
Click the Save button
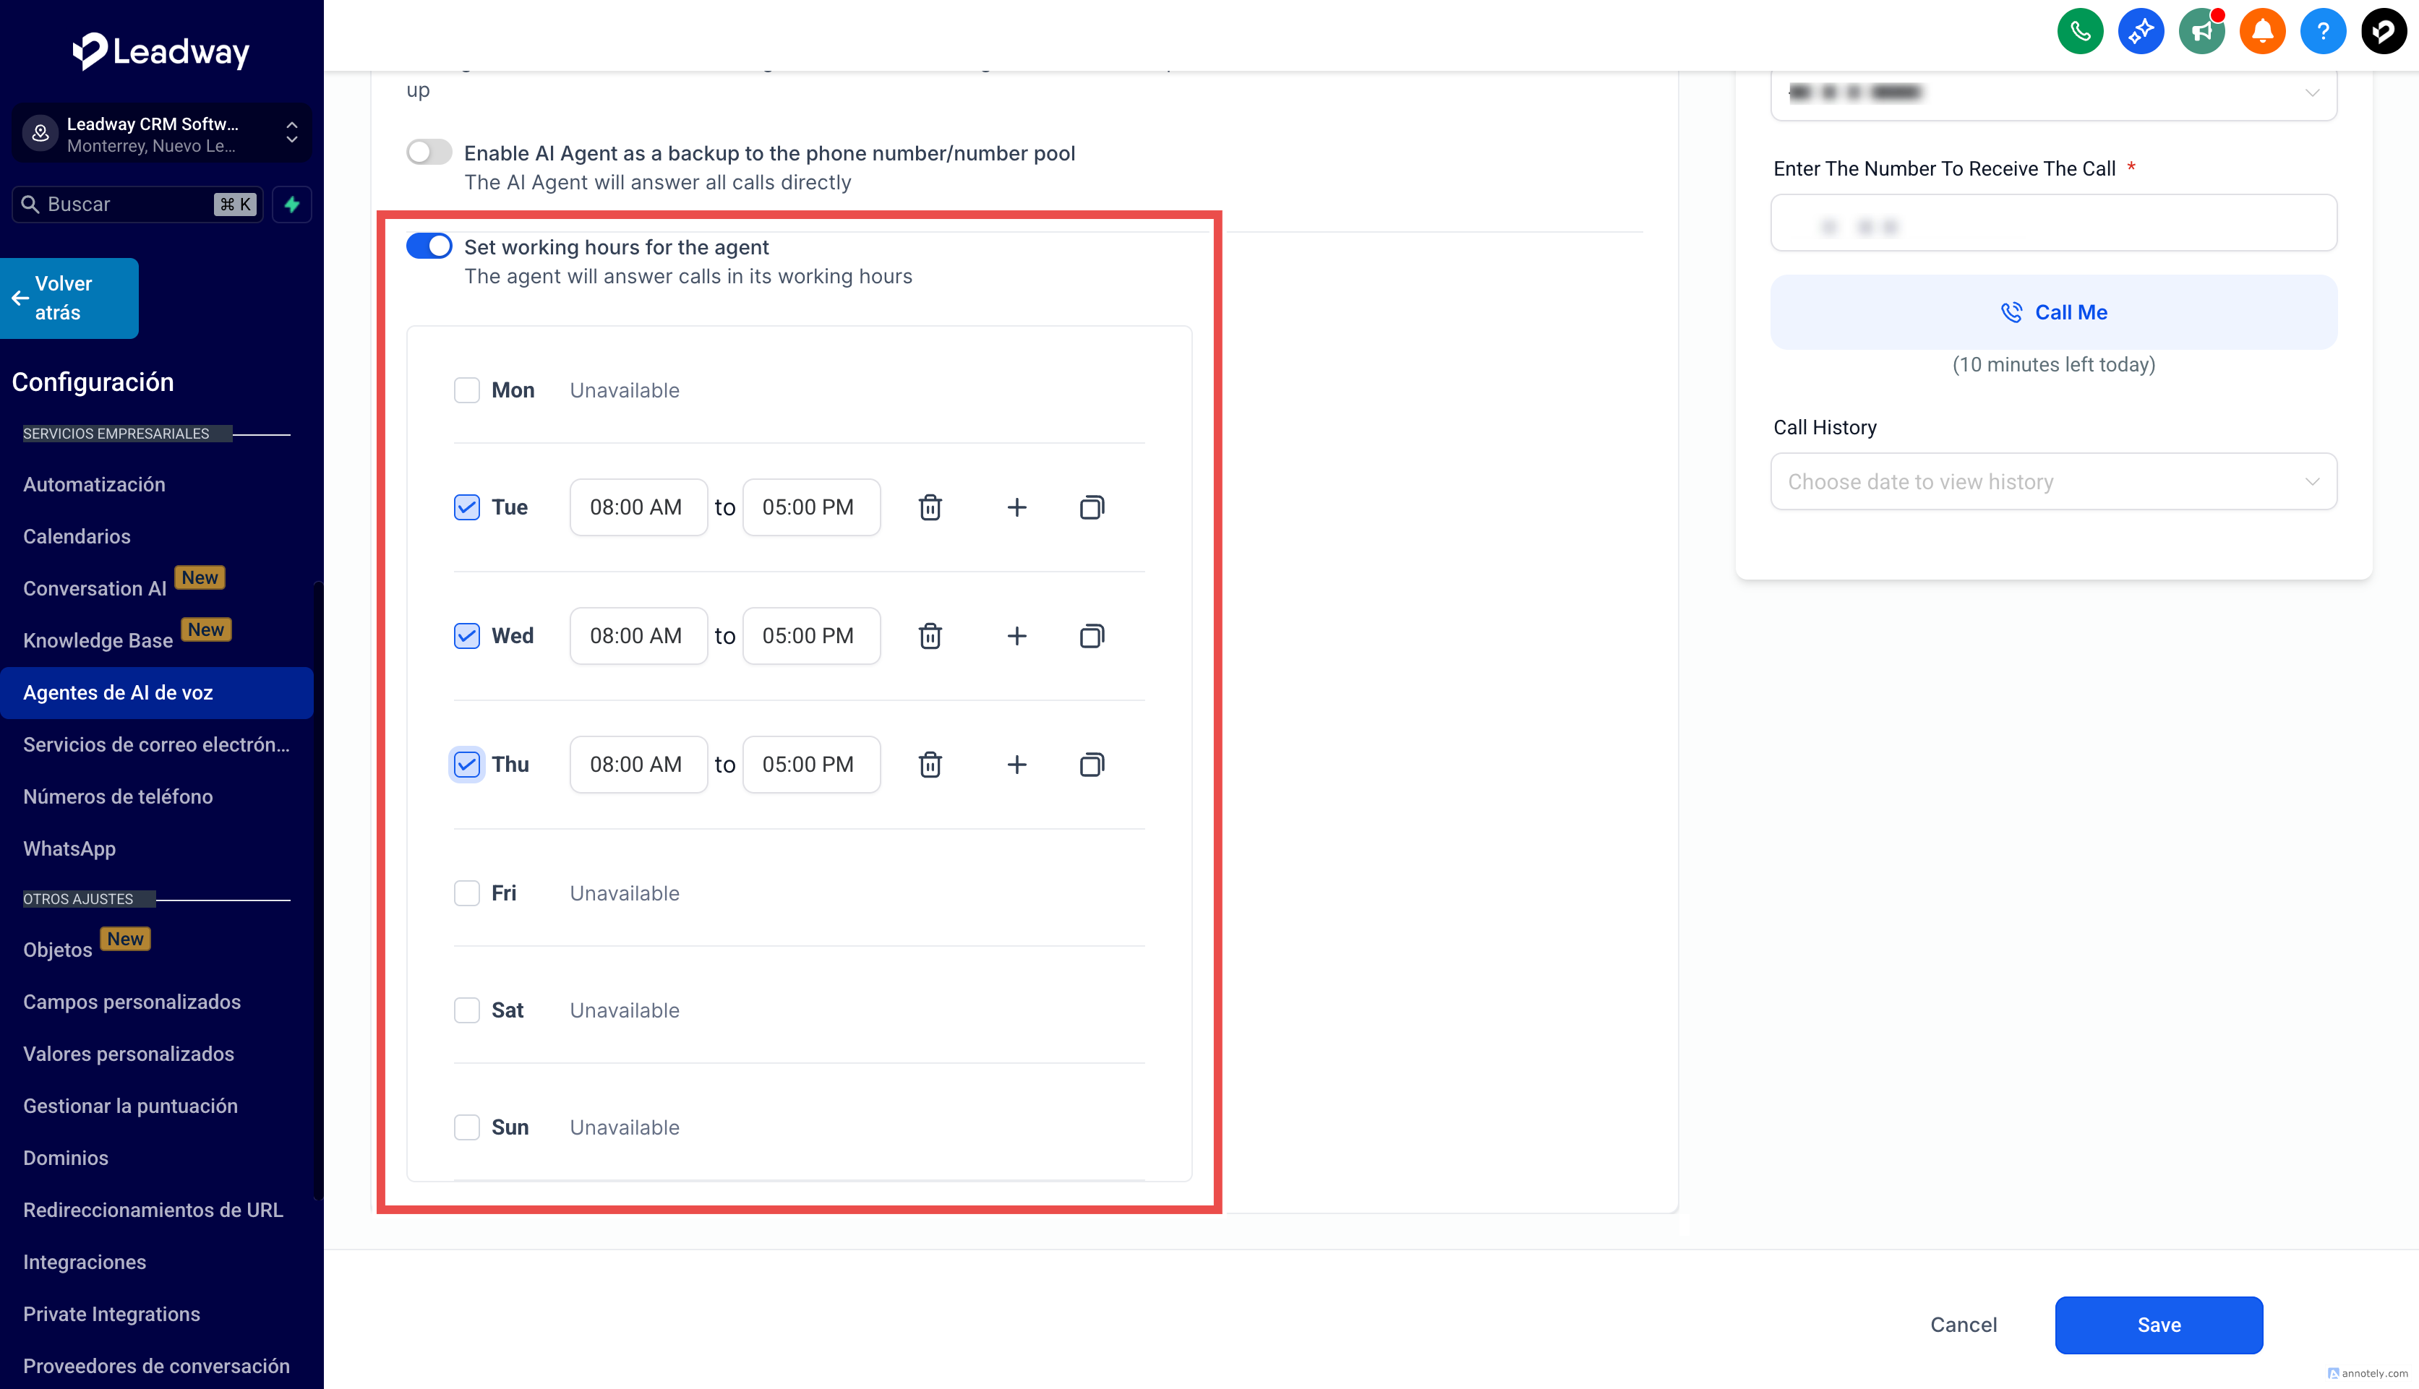pos(2157,1325)
